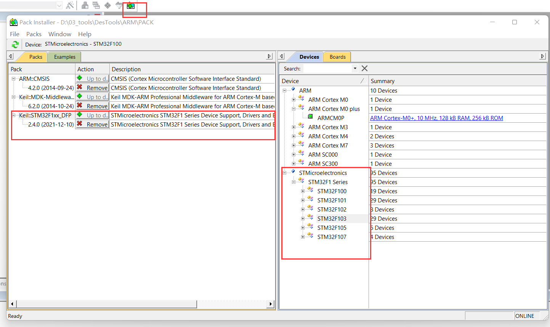Click the ARM vendor icon
Screen dimensions: 550x327
click(x=293, y=89)
